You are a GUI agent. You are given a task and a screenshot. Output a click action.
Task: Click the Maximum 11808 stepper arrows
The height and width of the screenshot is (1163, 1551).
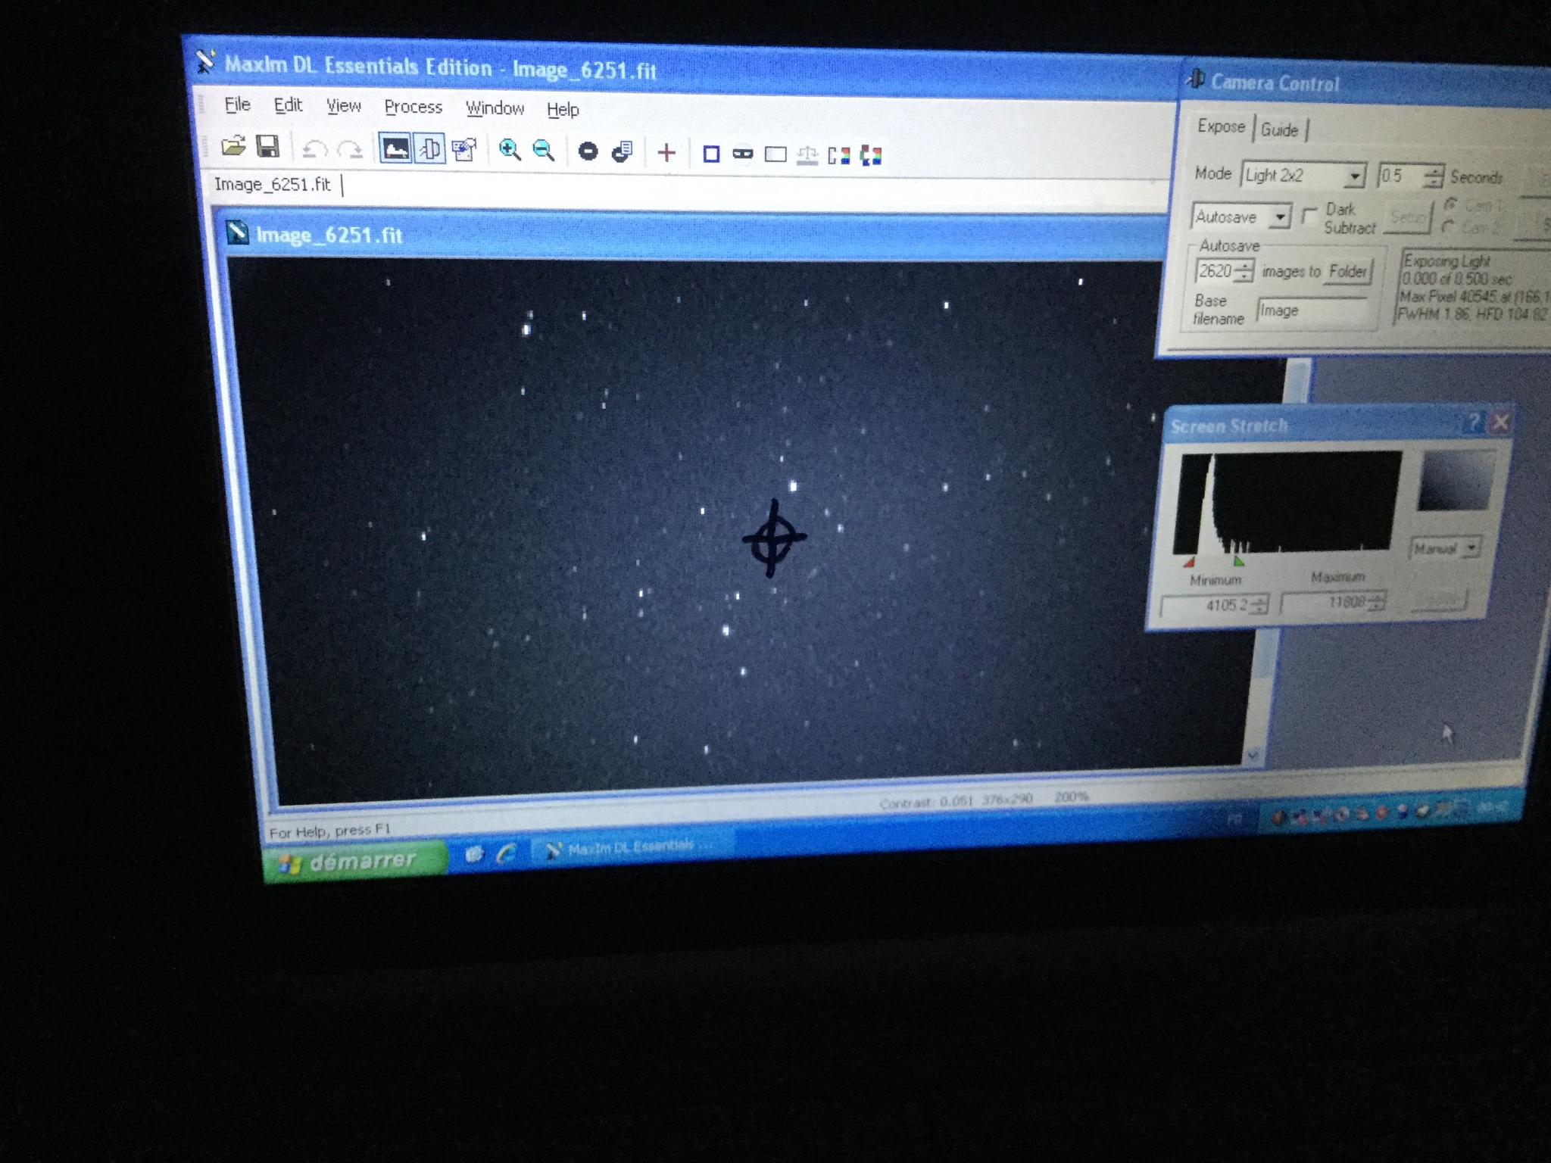pyautogui.click(x=1376, y=602)
